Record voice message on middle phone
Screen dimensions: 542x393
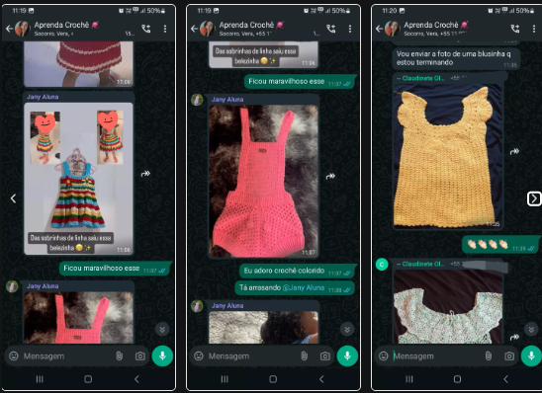(347, 355)
